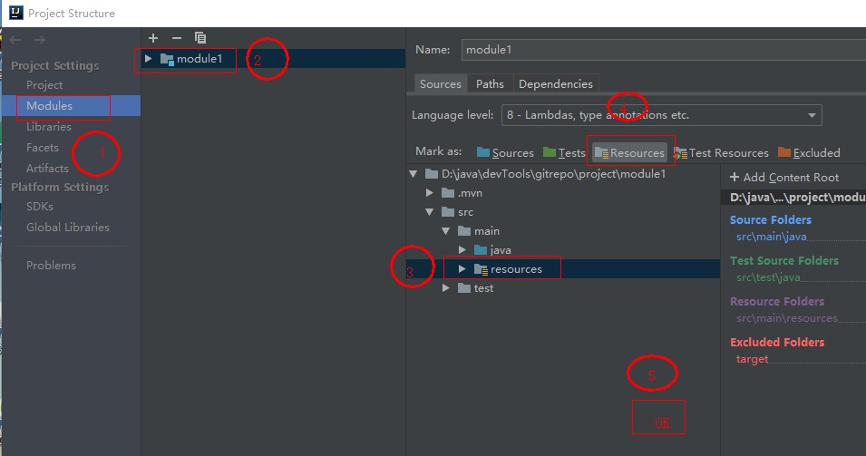Open the Libraries settings page
This screenshot has width=866, height=456.
49,126
